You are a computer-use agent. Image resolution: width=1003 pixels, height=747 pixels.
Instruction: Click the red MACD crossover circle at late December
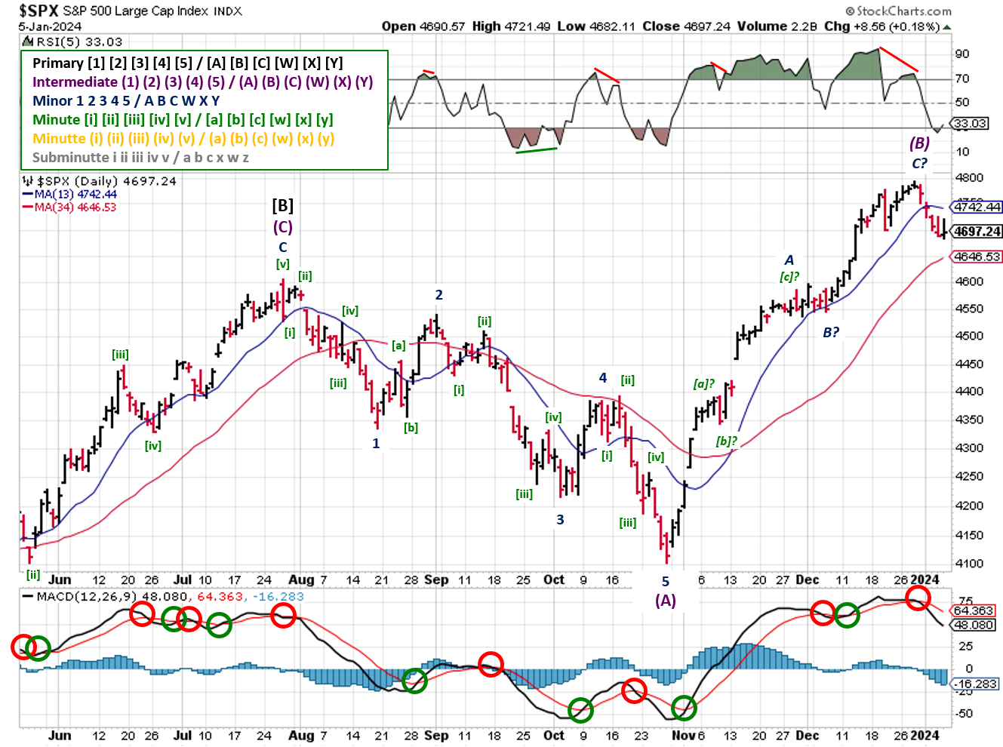point(918,599)
